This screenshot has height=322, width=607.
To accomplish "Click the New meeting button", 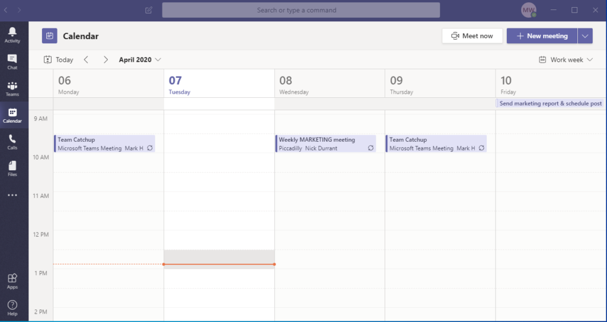I will click(x=541, y=36).
